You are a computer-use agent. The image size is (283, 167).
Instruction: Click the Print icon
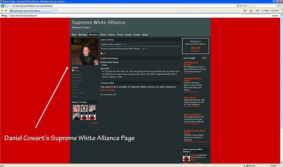pyautogui.click(x=258, y=10)
